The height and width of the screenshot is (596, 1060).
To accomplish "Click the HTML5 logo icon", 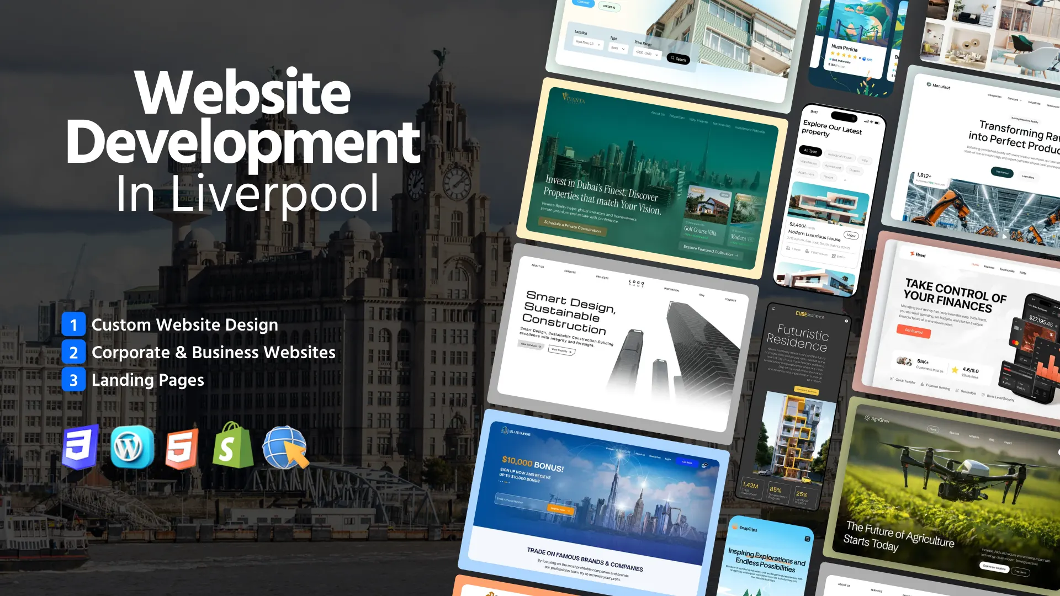I will pyautogui.click(x=182, y=448).
